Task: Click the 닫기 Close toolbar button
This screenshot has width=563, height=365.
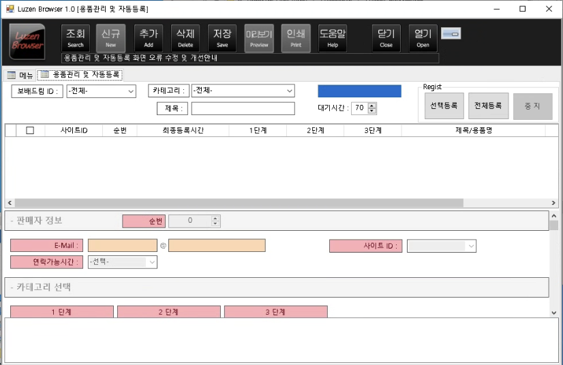Action: [x=386, y=38]
